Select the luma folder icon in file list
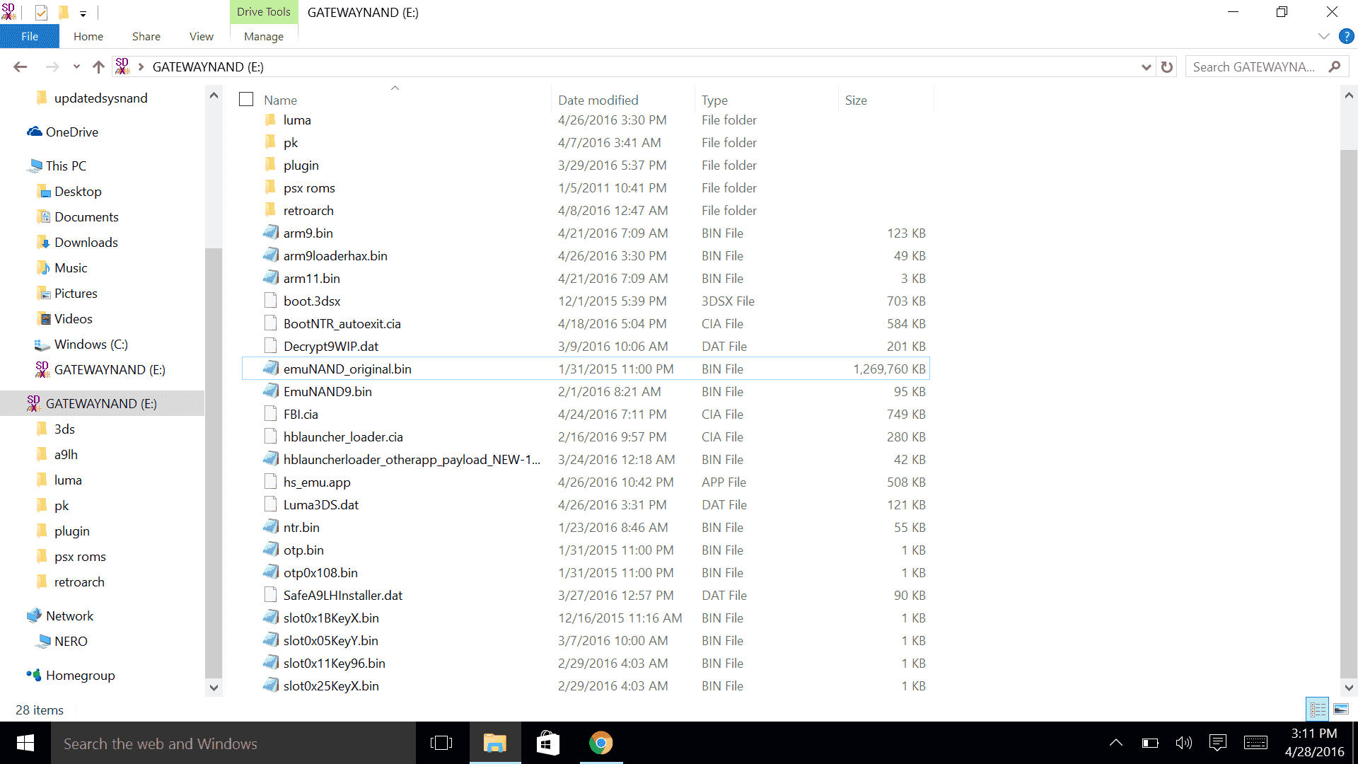1358x764 pixels. tap(270, 120)
